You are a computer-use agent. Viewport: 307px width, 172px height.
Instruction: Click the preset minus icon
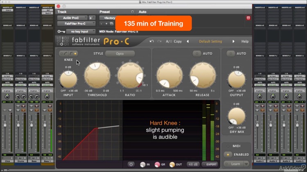[x=101, y=24]
